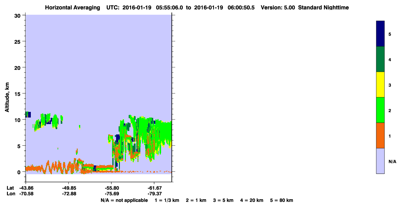This screenshot has height=209, width=409.
Task: Click the Lat row label
Action: [x=10, y=188]
